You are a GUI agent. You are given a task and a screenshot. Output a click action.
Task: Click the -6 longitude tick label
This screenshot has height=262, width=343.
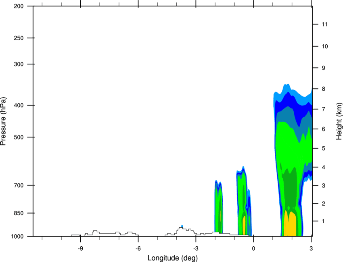pyautogui.click(x=138, y=249)
